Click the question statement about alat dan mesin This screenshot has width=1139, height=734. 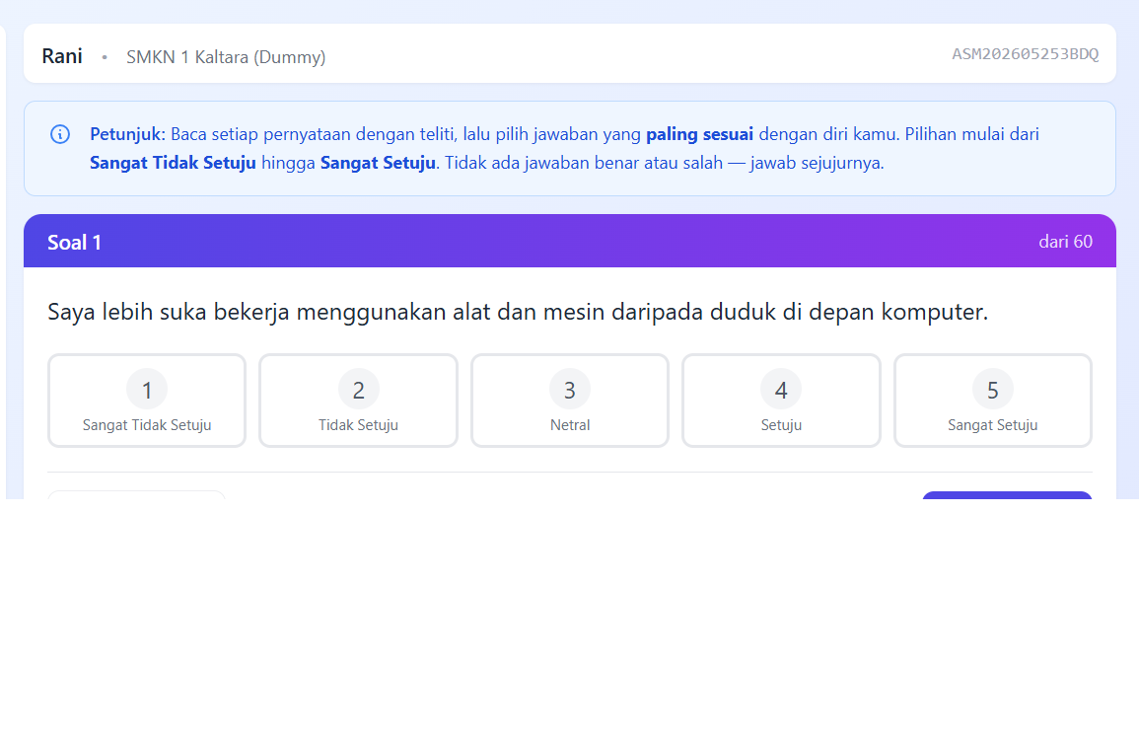tap(518, 312)
